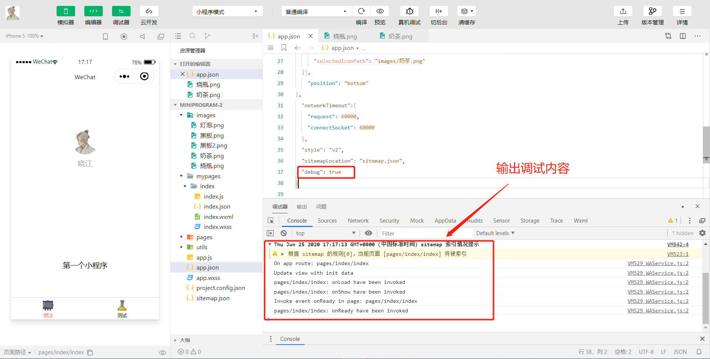Open the Default levels dropdown
Viewport: 710px width, 359px height.
coord(495,233)
